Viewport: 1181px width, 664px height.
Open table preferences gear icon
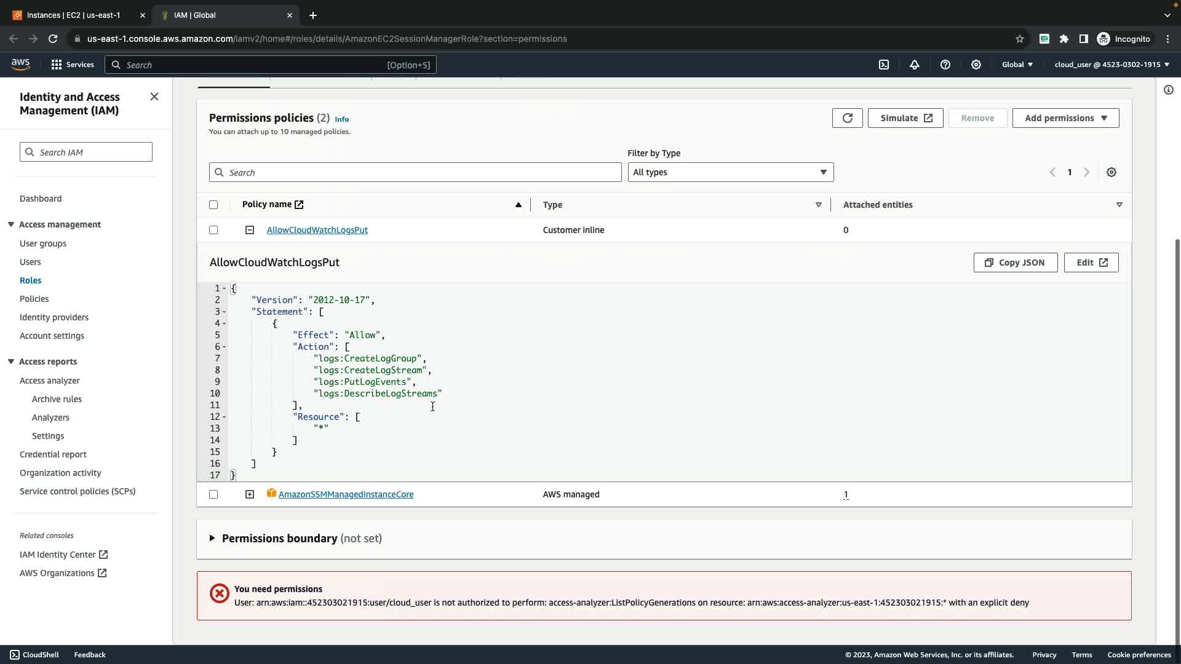pyautogui.click(x=1111, y=172)
